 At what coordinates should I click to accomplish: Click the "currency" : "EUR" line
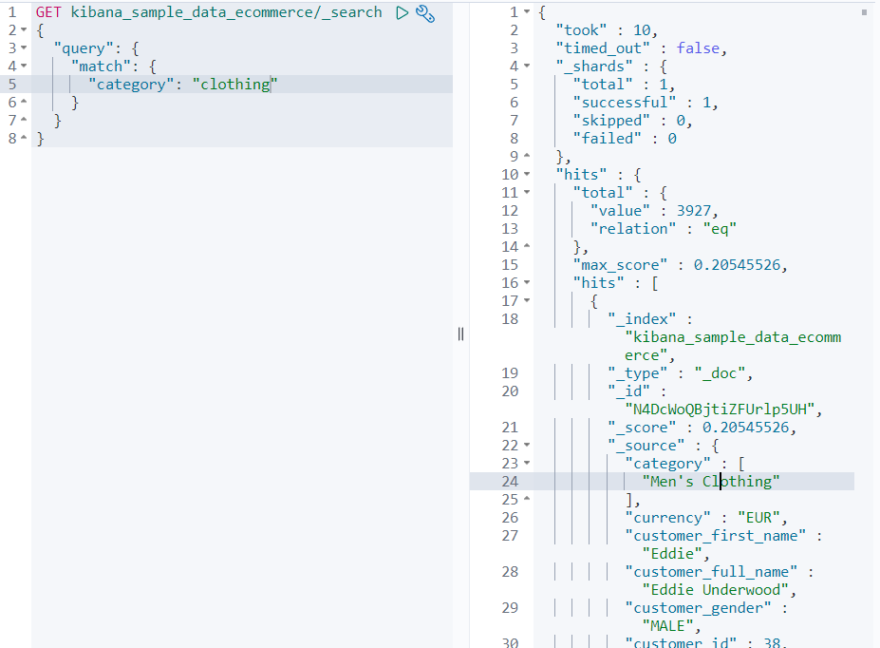(x=706, y=517)
